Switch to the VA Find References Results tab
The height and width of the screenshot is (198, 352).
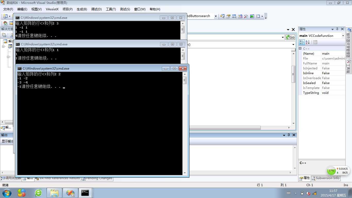58,178
